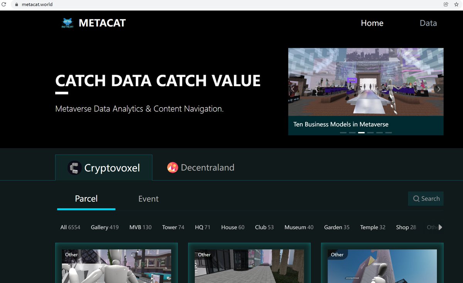The image size is (463, 283).
Task: Open the Home nav item
Action: click(372, 23)
